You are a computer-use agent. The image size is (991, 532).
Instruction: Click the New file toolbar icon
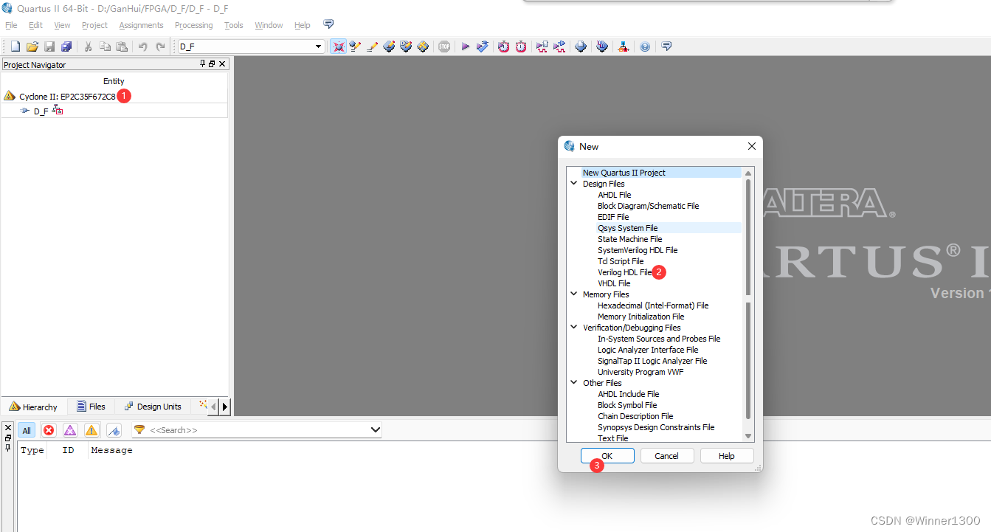pyautogui.click(x=15, y=46)
